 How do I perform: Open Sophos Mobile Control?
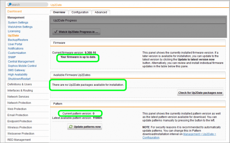(22, 66)
